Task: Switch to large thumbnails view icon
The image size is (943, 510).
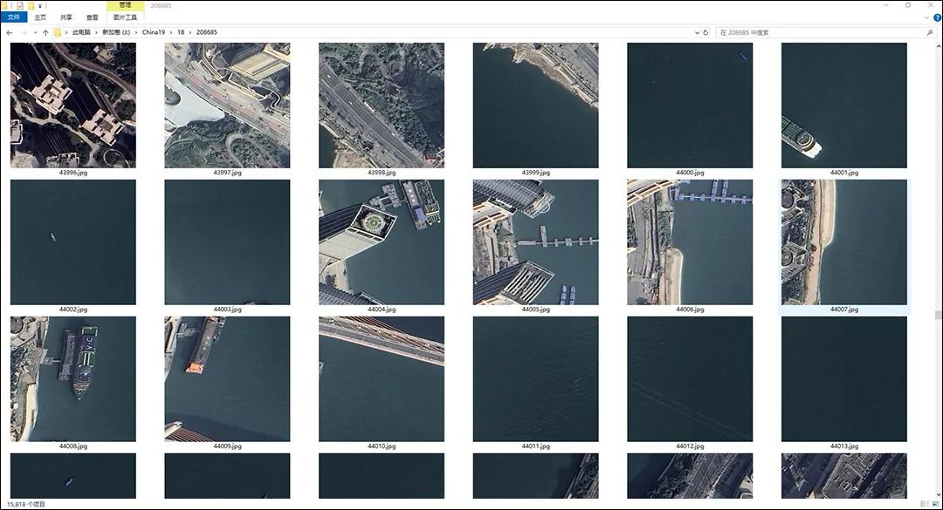Action: pyautogui.click(x=935, y=504)
